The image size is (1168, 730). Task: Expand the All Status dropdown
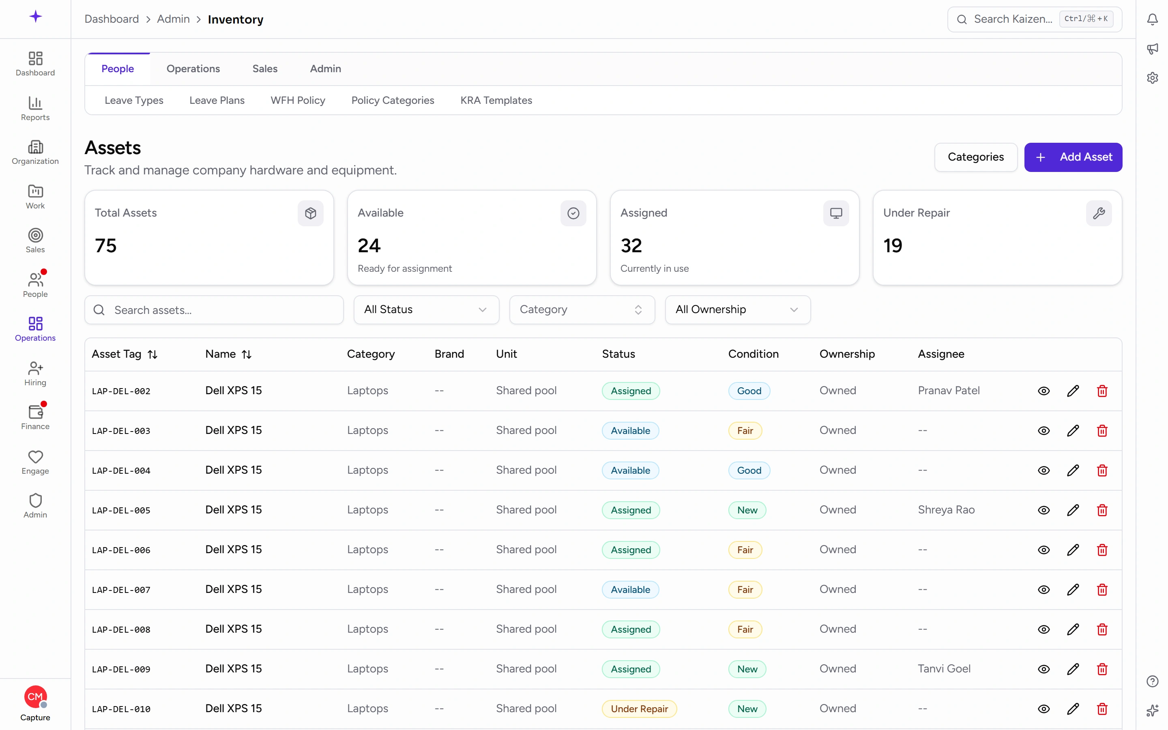426,309
